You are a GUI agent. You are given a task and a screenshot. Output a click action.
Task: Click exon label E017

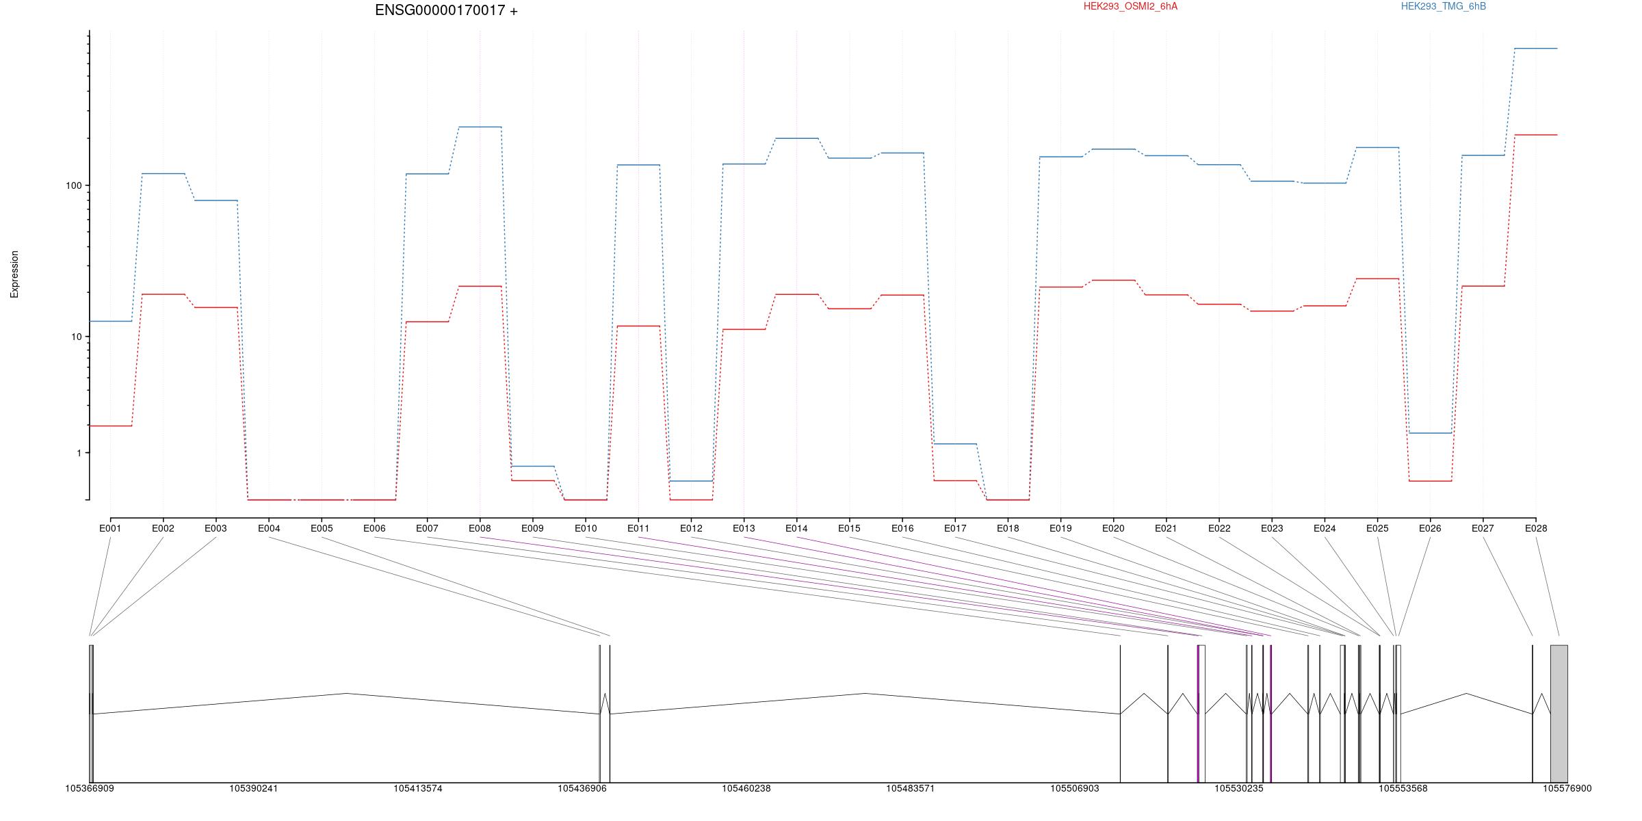tap(955, 528)
